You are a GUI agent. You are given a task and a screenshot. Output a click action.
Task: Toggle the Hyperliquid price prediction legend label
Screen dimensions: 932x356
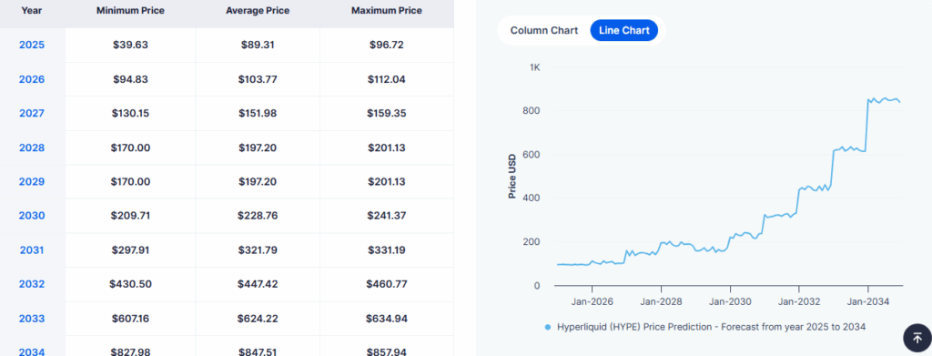pos(711,328)
